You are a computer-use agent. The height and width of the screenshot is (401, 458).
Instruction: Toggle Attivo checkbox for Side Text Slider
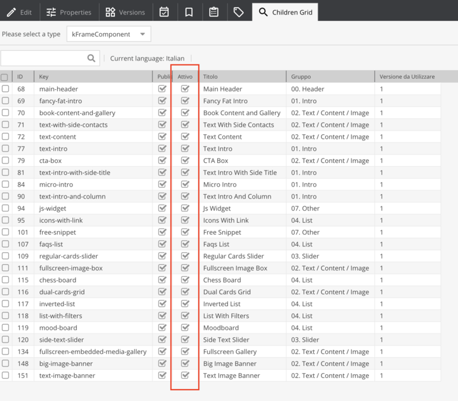coord(185,339)
